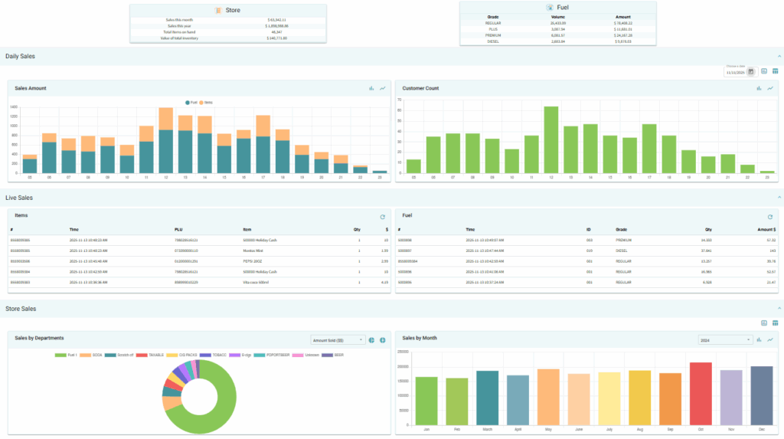The image size is (784, 439).
Task: Toggle Fuel series in Sales Amount legend
Action: point(190,101)
